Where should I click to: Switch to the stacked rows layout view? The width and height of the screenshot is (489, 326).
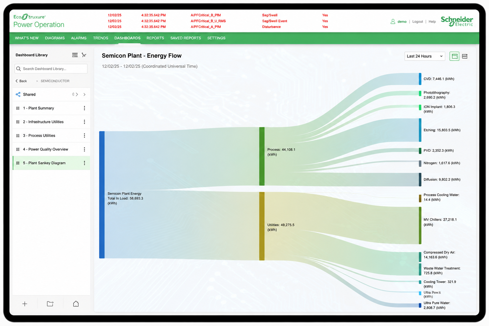[465, 56]
